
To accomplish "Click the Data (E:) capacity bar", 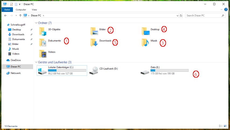I will pos(169,70).
